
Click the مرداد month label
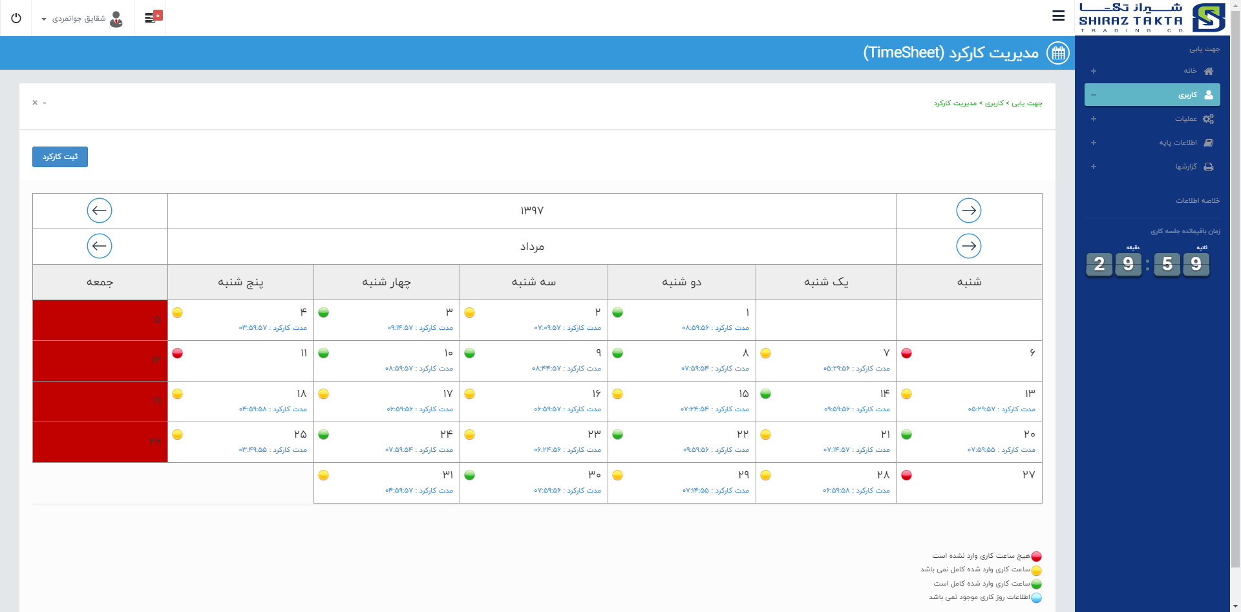point(532,247)
